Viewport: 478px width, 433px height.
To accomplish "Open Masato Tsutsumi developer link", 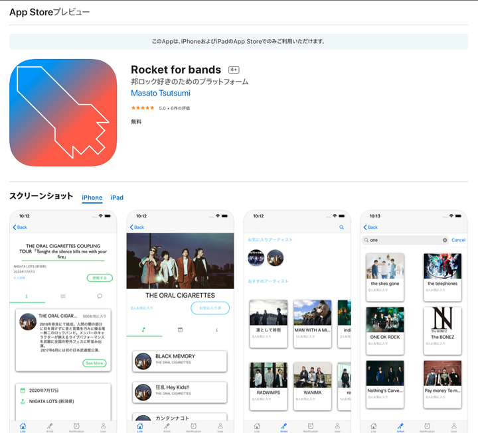I will point(161,93).
